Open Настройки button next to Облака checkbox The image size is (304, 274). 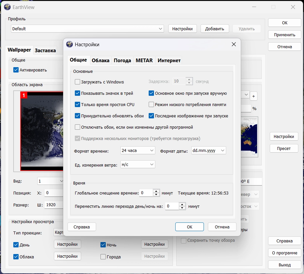coord(67,256)
